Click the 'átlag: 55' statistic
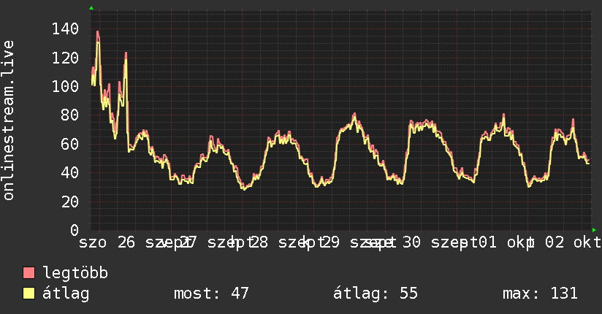The width and height of the screenshot is (602, 314). point(375,294)
